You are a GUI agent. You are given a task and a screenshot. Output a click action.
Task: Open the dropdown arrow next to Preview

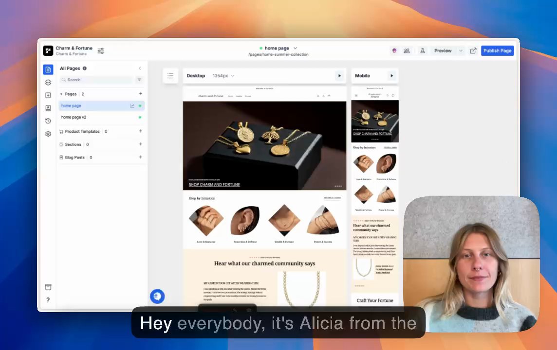pyautogui.click(x=461, y=51)
